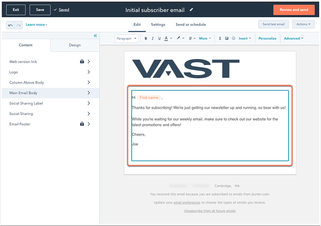Viewport: 321px width, 226px height.
Task: Open the Paragraph style dropdown
Action: 126,39
